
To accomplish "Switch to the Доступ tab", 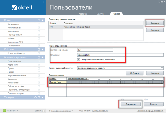I will tap(100, 13).
